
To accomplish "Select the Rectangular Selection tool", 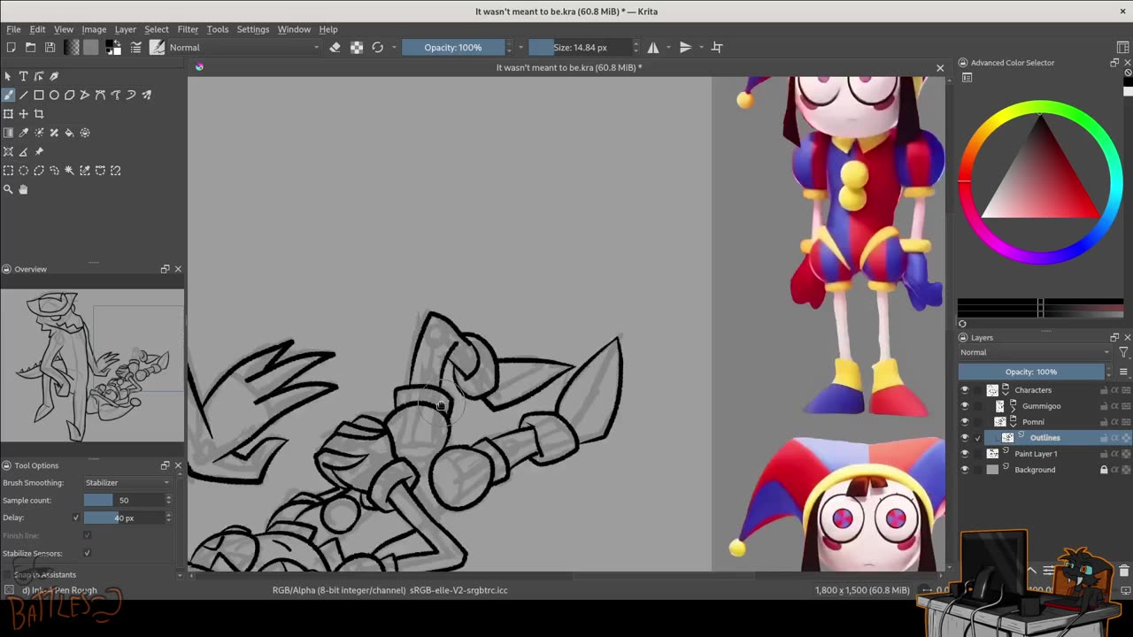I will tap(8, 171).
